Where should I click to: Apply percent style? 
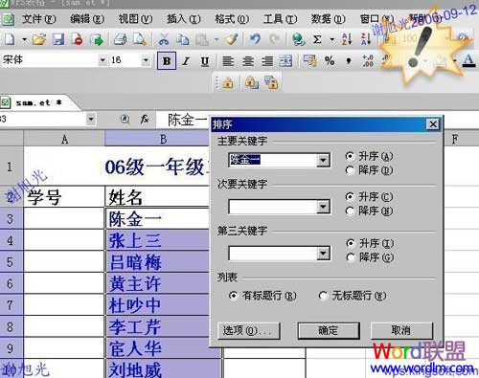330,61
